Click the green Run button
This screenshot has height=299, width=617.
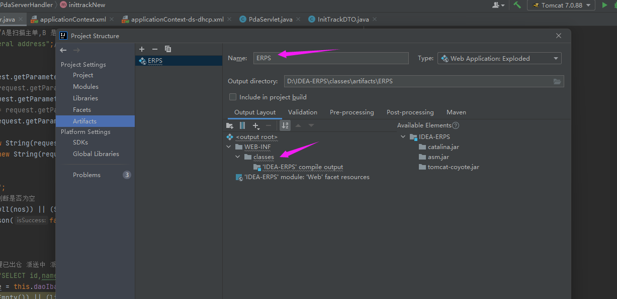(604, 5)
